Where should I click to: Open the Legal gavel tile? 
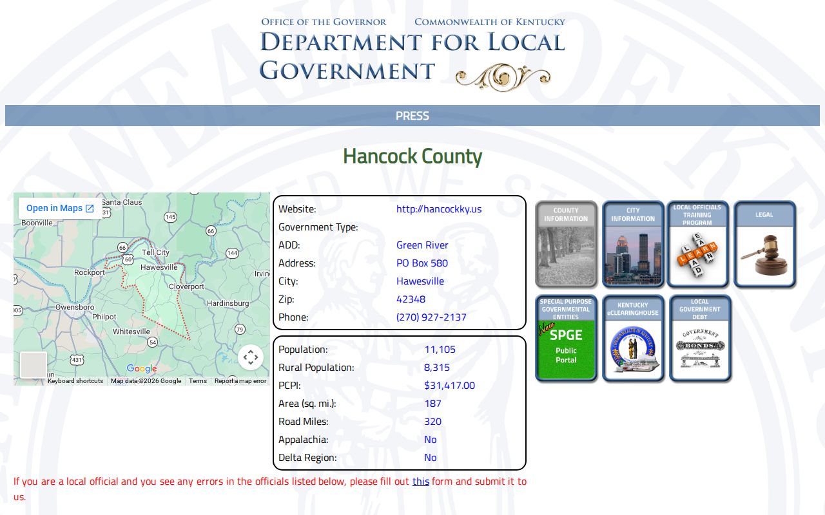coord(764,244)
